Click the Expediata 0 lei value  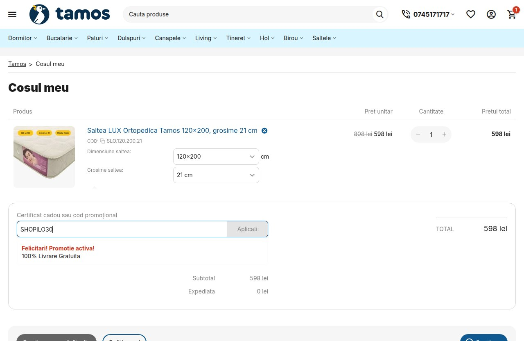pyautogui.click(x=262, y=291)
